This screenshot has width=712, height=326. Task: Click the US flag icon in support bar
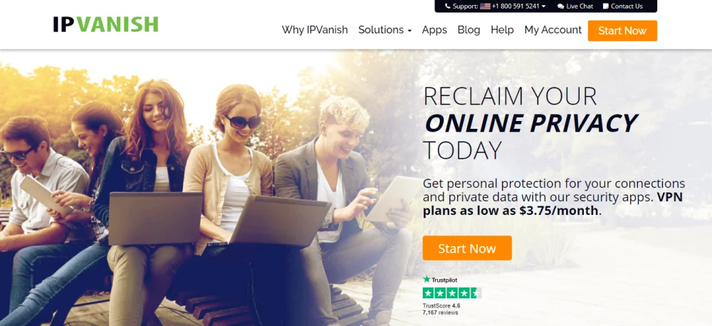tap(486, 6)
